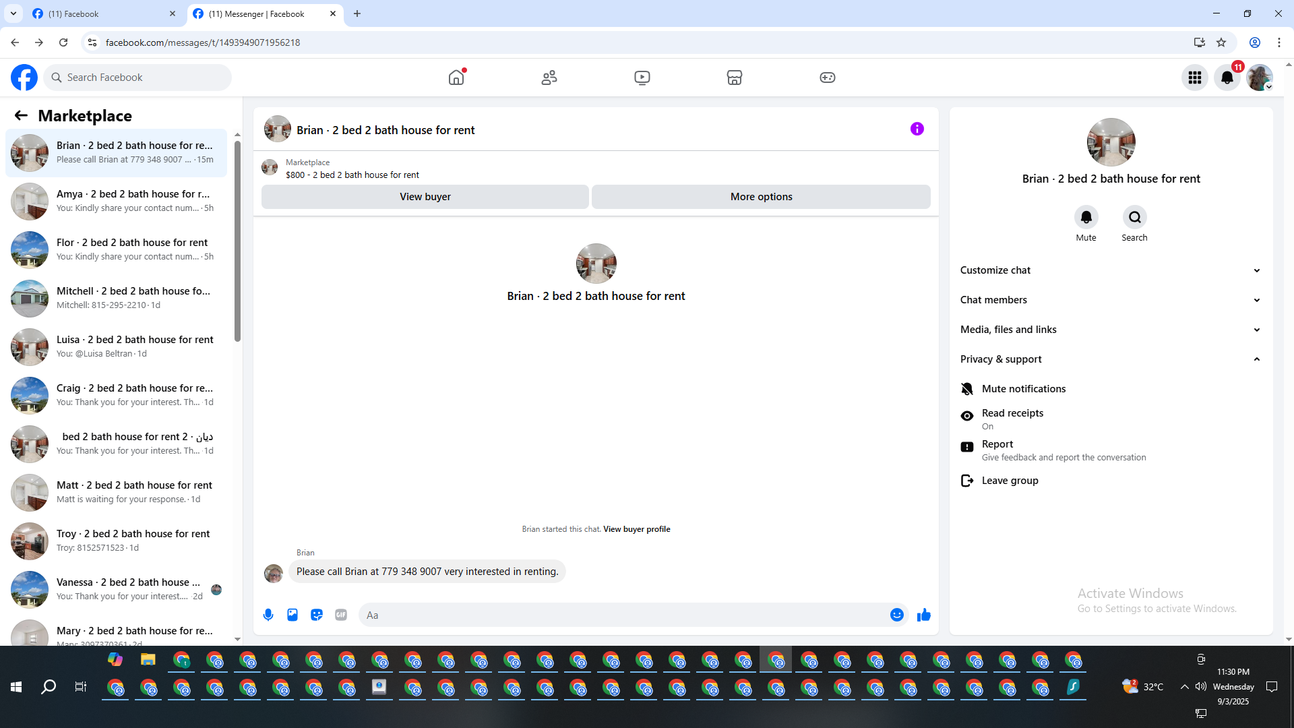1294x728 pixels.
Task: Open the Friends icon in top navigation
Action: 549,78
